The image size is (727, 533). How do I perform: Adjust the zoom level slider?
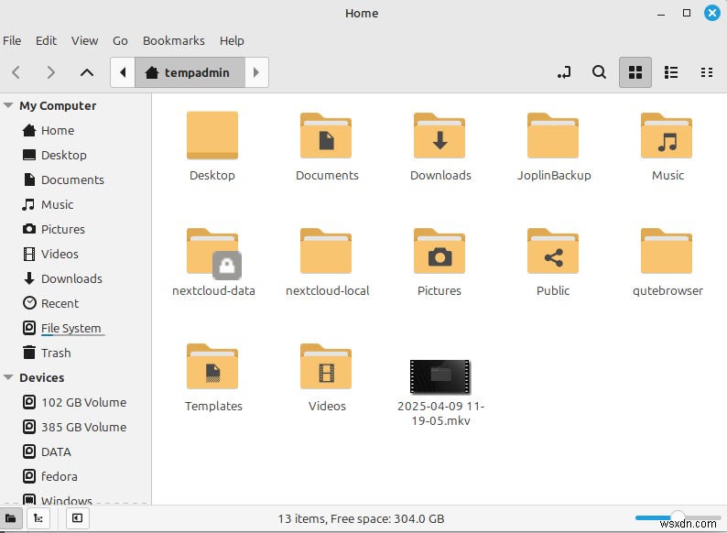(678, 517)
